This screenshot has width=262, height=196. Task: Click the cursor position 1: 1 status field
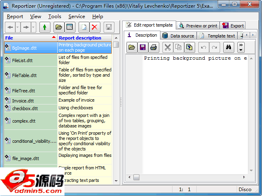185,189
